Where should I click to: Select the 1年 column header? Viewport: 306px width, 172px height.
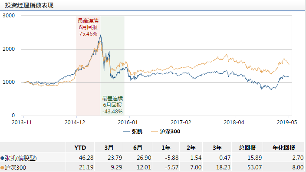(166, 148)
